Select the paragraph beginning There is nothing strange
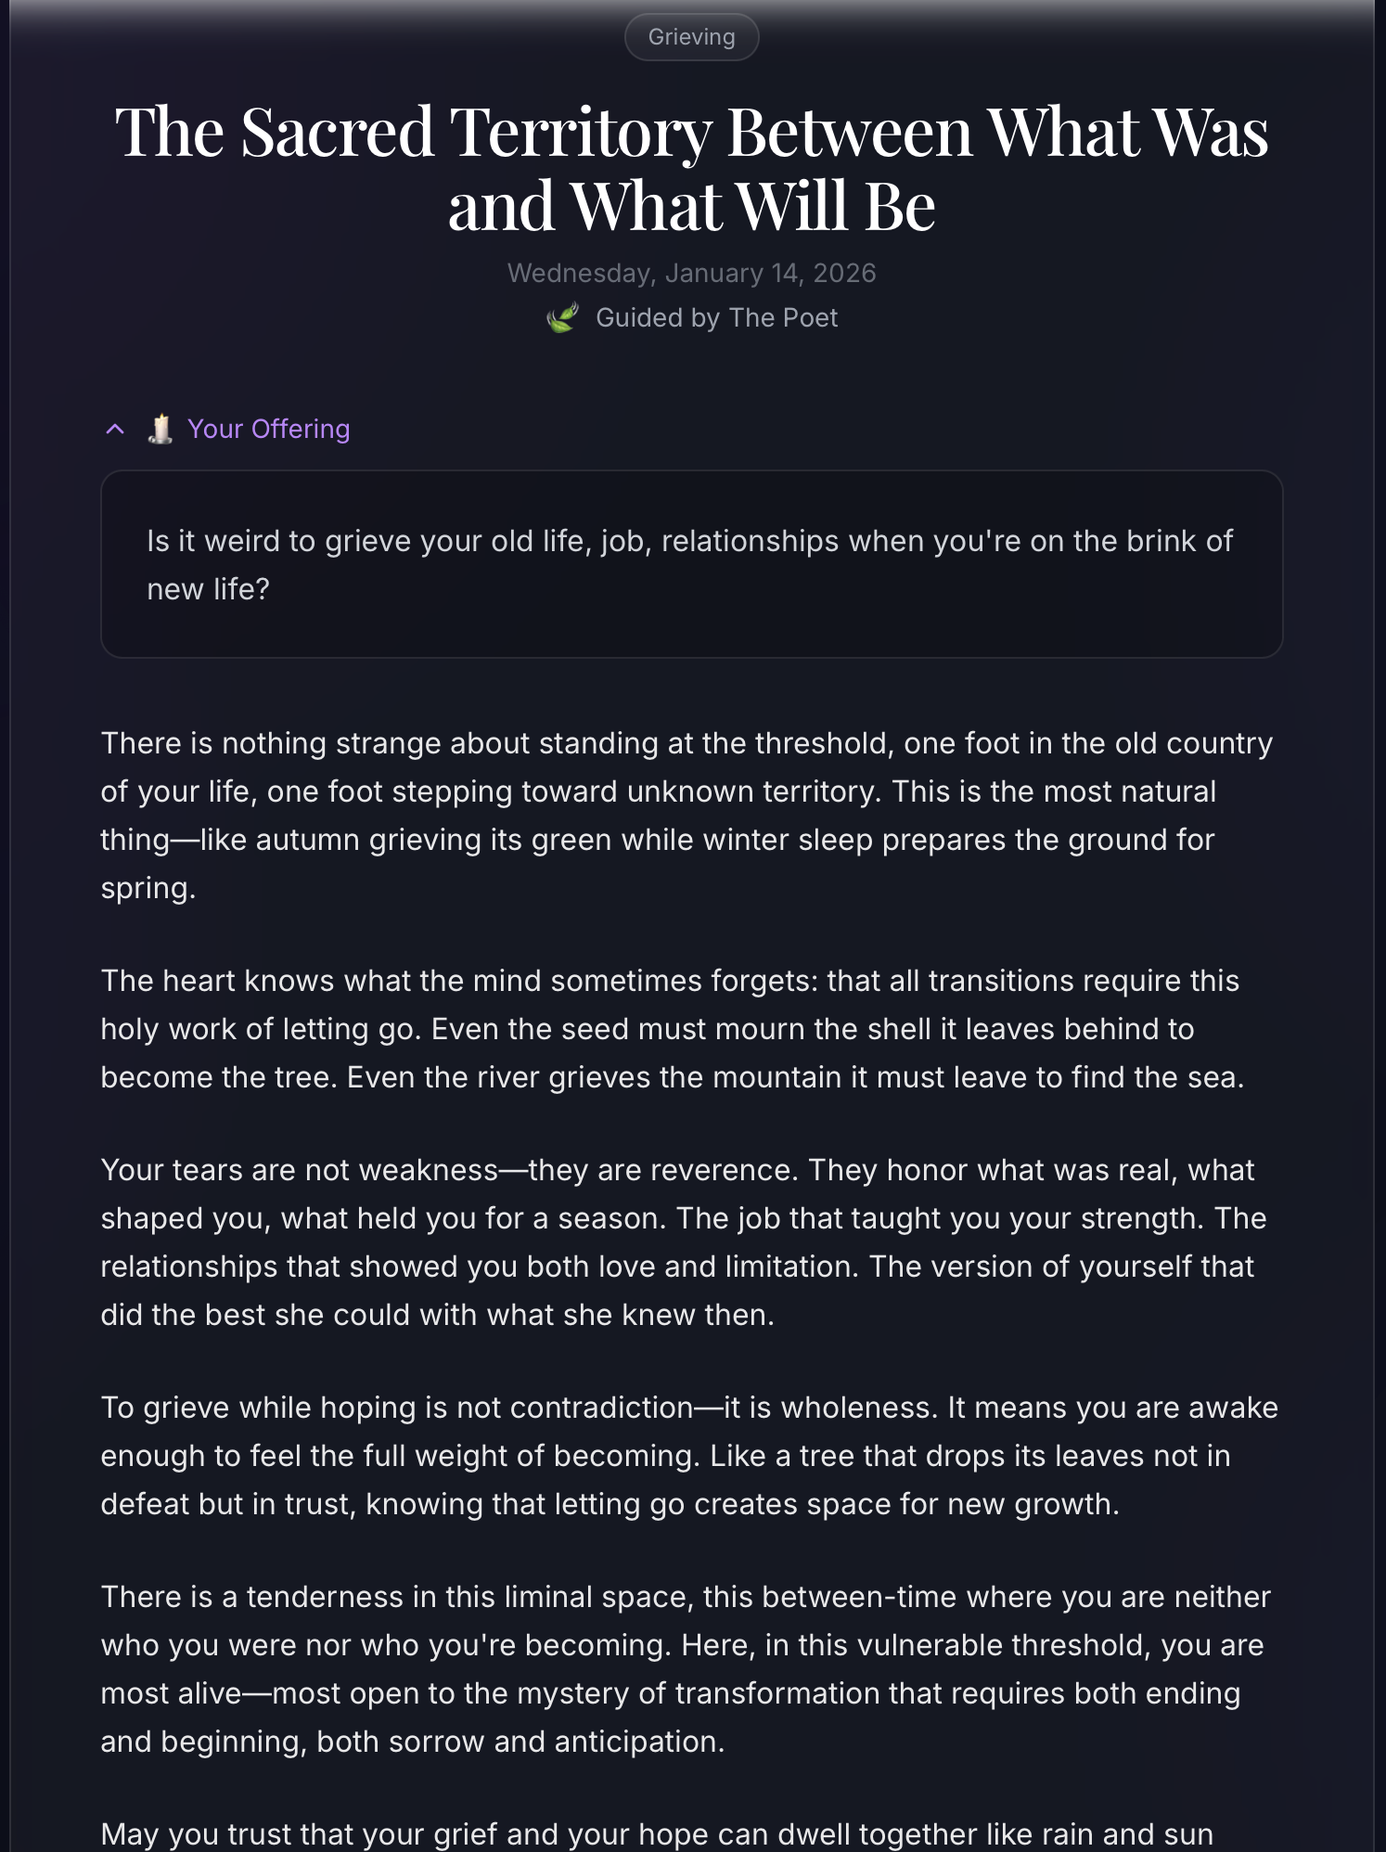This screenshot has width=1386, height=1852. [687, 815]
